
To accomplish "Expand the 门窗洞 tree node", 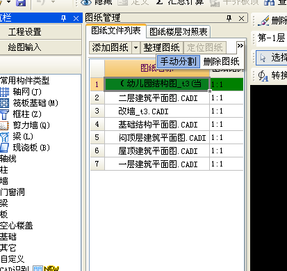I will (13, 192).
